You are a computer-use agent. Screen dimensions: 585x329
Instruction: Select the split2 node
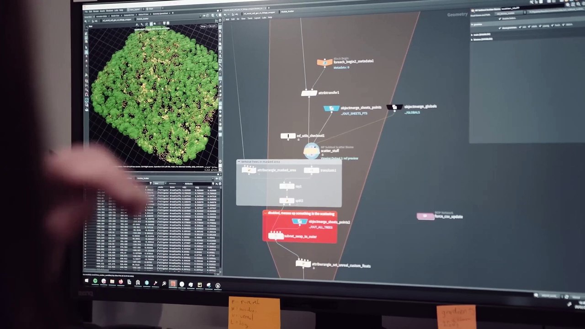(287, 201)
